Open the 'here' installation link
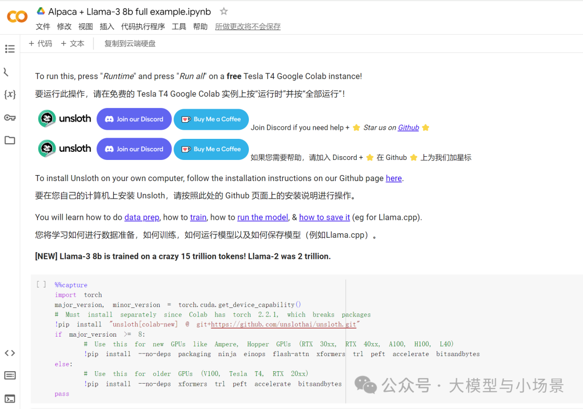Image resolution: width=583 pixels, height=409 pixels. [394, 178]
